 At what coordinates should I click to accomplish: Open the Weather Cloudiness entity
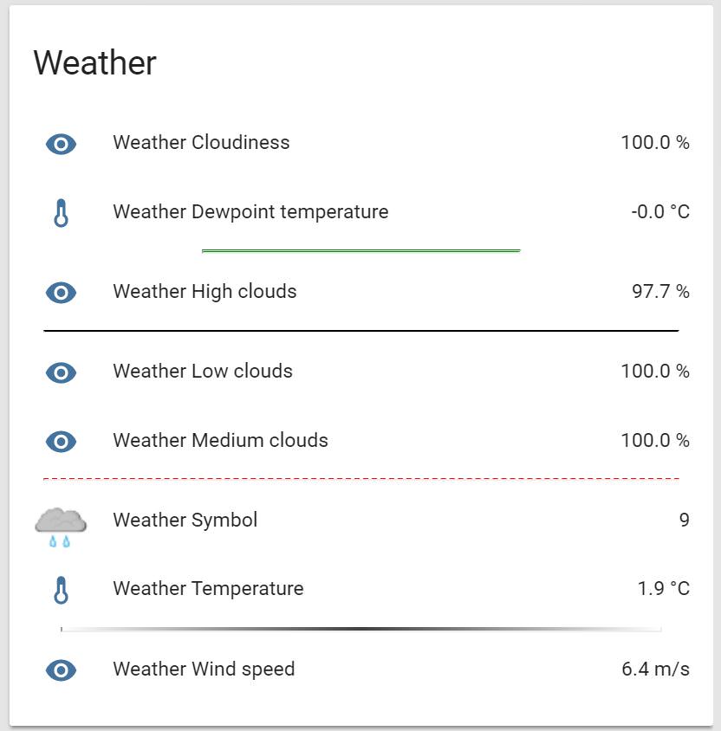tap(201, 143)
